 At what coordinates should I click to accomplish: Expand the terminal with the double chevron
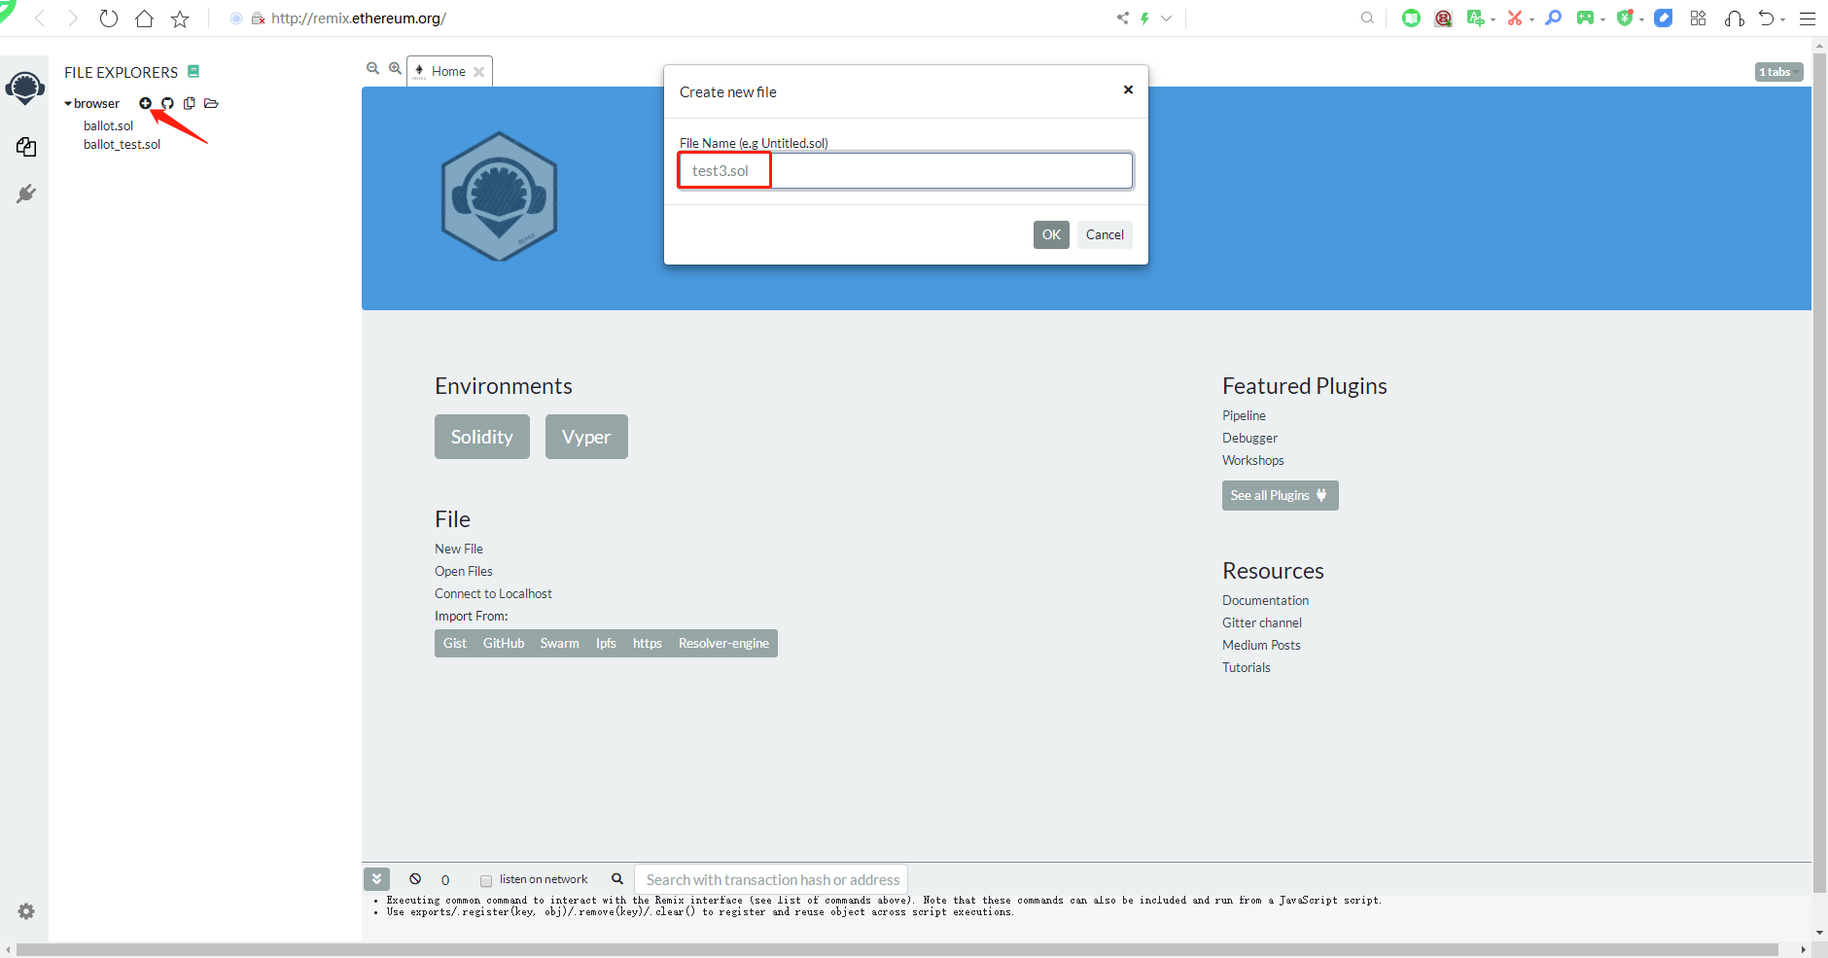pos(376,878)
